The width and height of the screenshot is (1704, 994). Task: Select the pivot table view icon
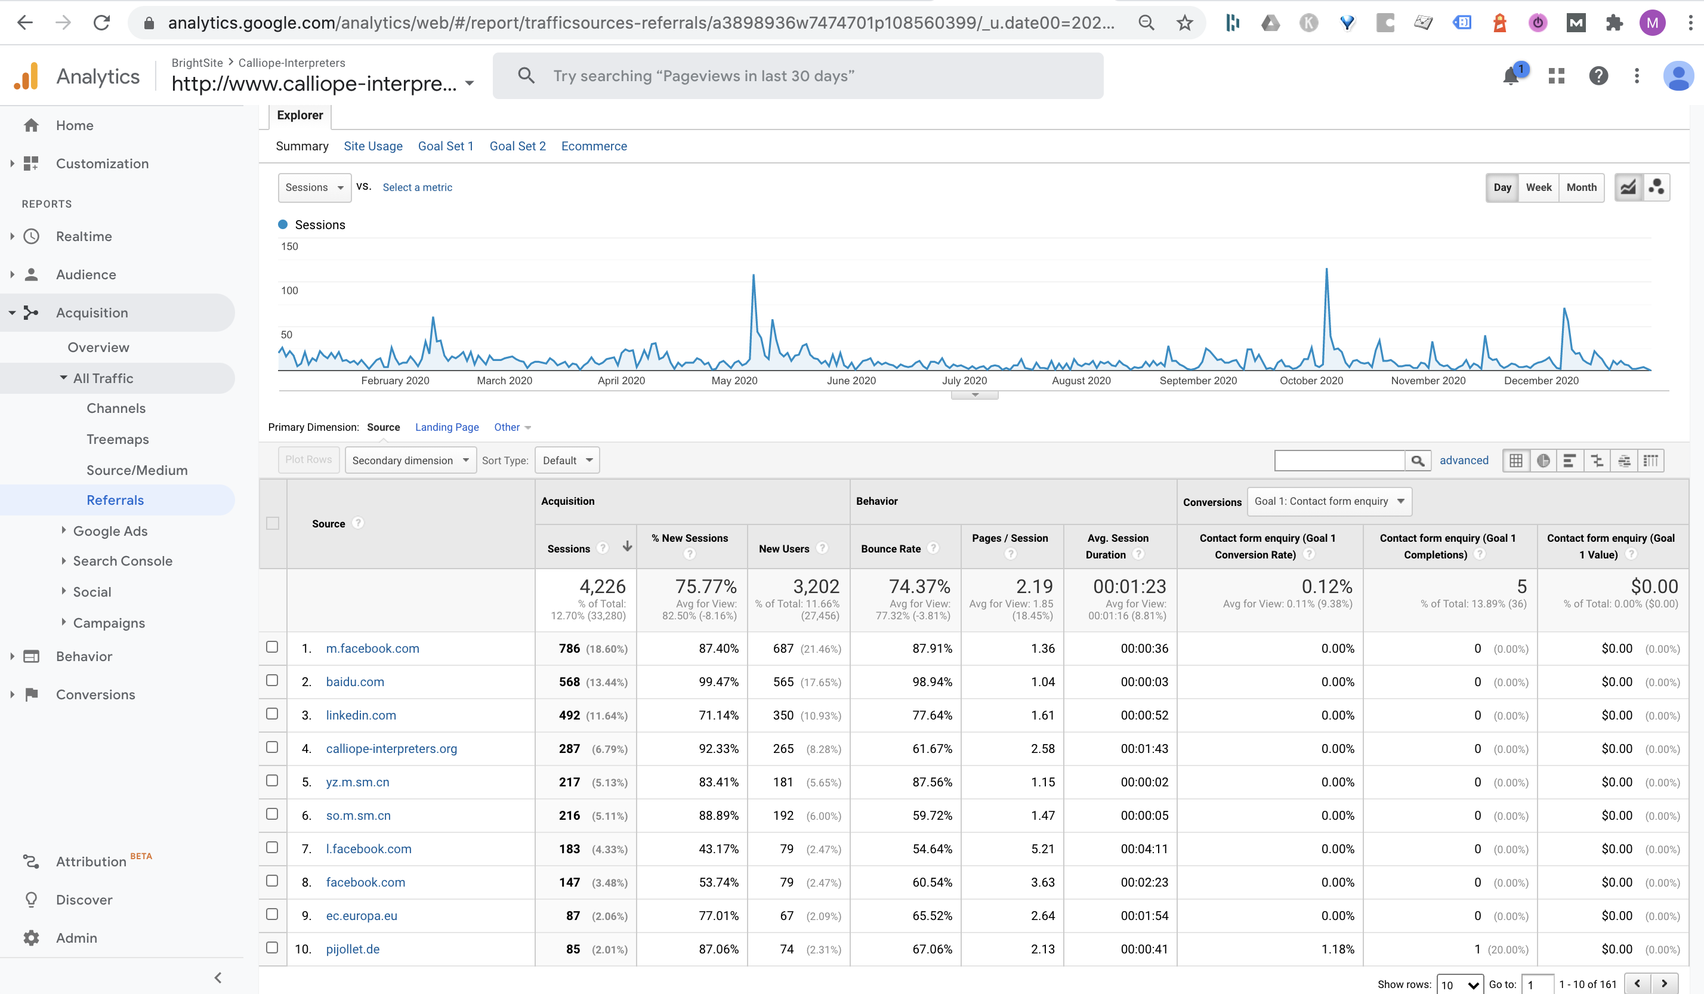[1650, 461]
